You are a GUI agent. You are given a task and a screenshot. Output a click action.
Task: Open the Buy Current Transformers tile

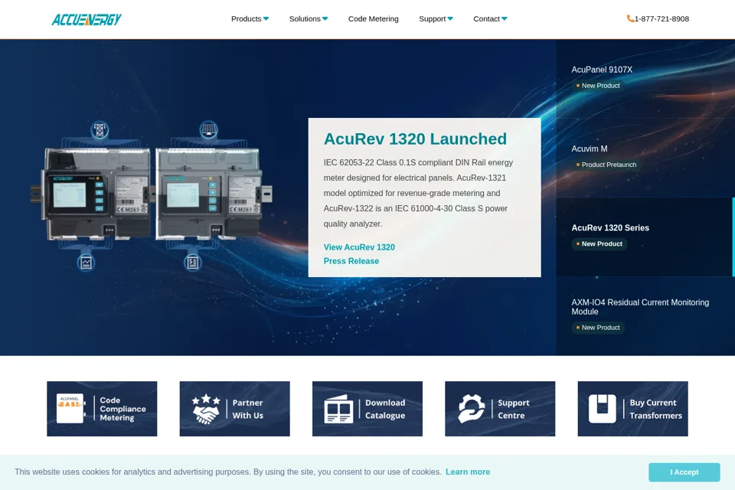coord(632,409)
